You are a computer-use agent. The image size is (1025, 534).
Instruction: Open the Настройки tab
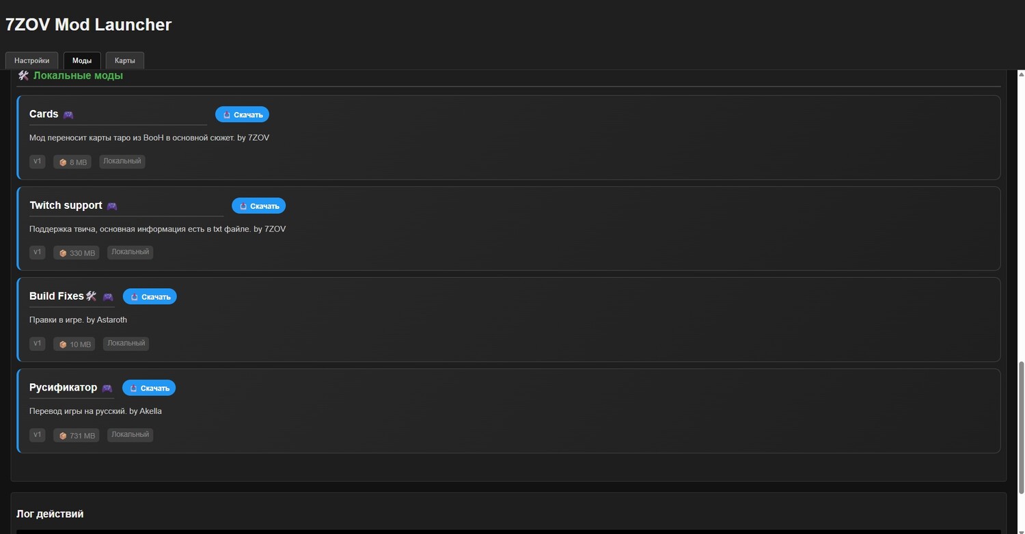click(x=31, y=61)
